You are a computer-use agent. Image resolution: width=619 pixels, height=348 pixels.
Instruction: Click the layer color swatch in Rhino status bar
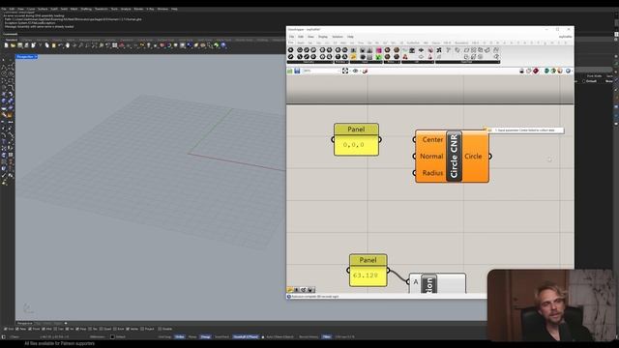pos(112,337)
